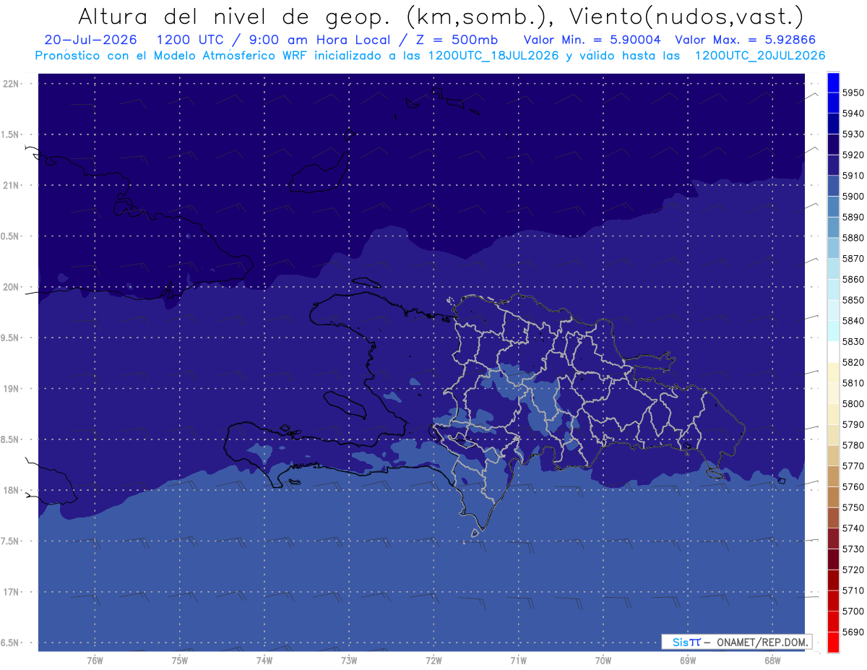867x670 pixels.
Task: Select the 'Z = 500mb' pressure level label
Action: 456,40
